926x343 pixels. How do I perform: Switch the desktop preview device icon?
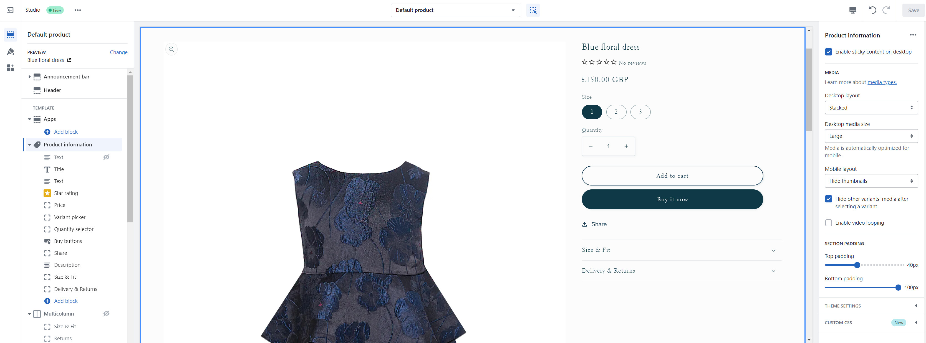(852, 10)
